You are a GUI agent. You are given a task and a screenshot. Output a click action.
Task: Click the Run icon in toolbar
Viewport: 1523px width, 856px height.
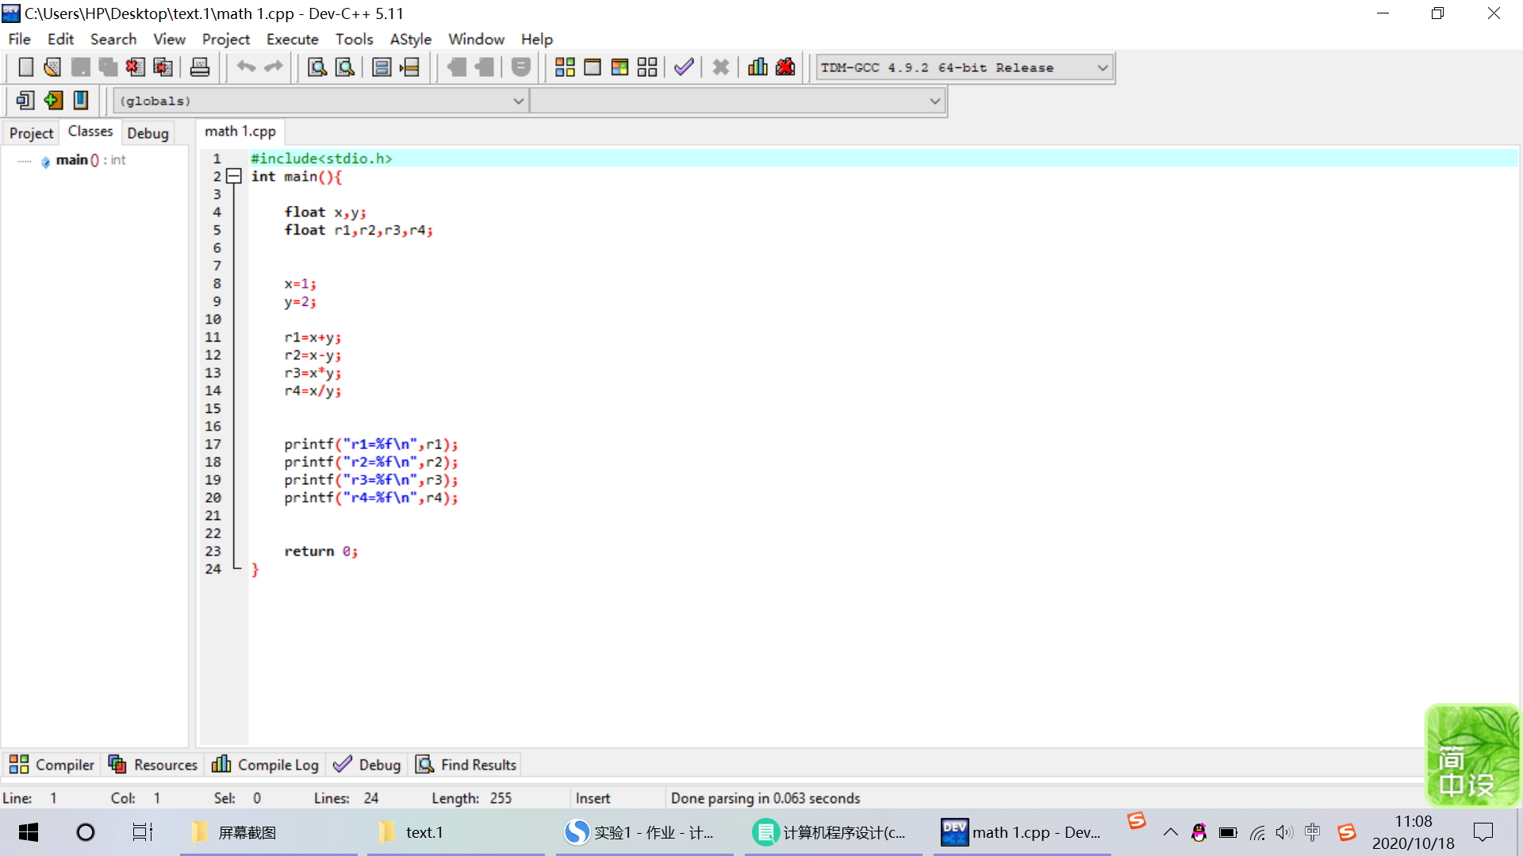[593, 67]
